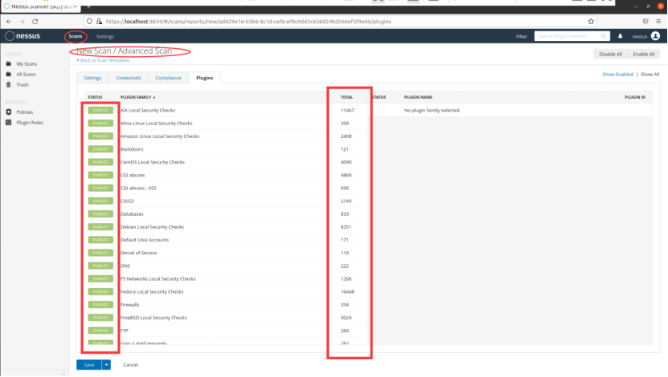668x377 pixels.
Task: Click the tracking protection shield icon in address bar
Action: pos(89,21)
